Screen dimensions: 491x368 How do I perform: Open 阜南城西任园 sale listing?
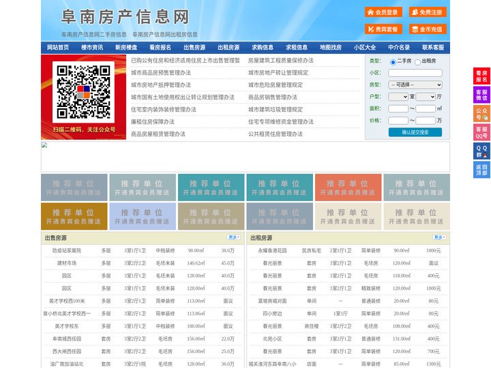[67, 339]
